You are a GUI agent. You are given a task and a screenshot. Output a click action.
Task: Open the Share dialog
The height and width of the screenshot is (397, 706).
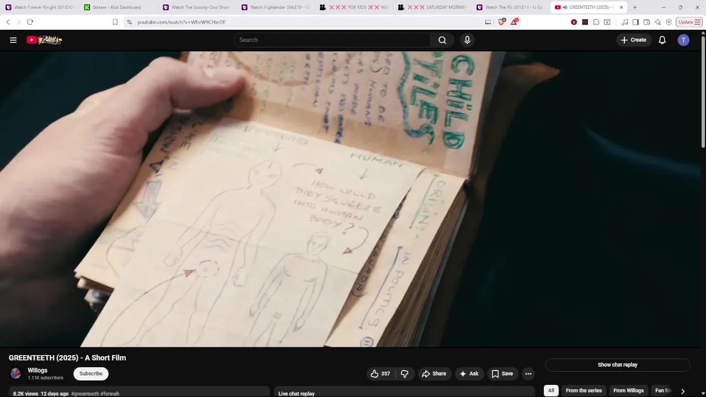point(434,374)
